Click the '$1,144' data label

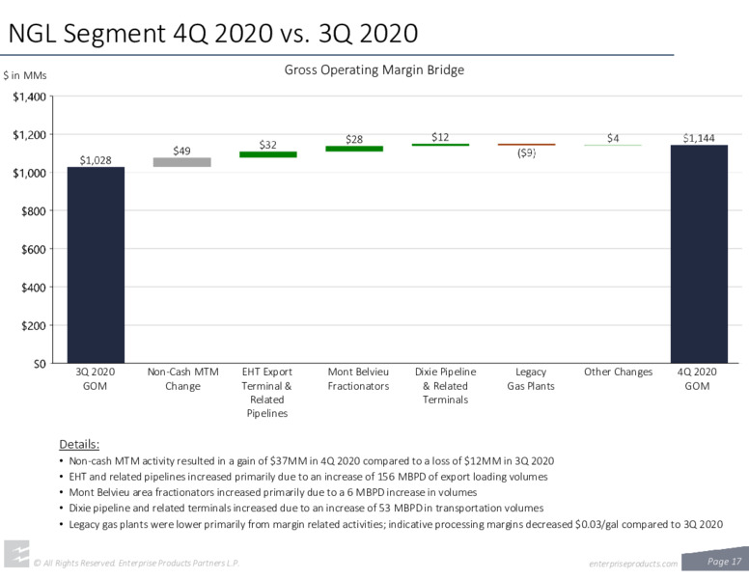pyautogui.click(x=699, y=138)
